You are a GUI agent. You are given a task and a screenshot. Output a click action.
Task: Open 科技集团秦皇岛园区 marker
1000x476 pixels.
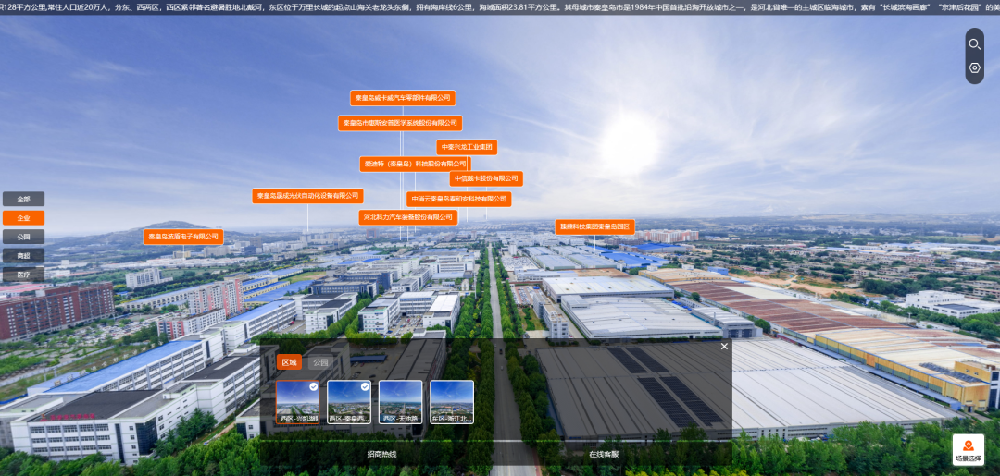click(x=594, y=227)
